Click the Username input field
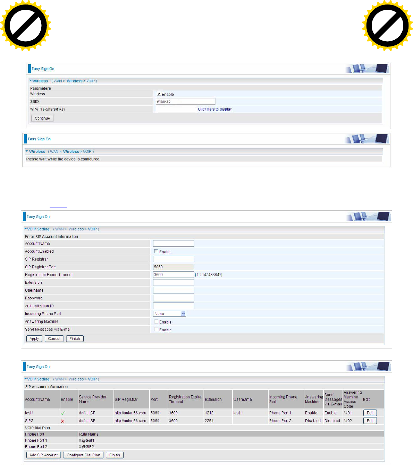 174,290
